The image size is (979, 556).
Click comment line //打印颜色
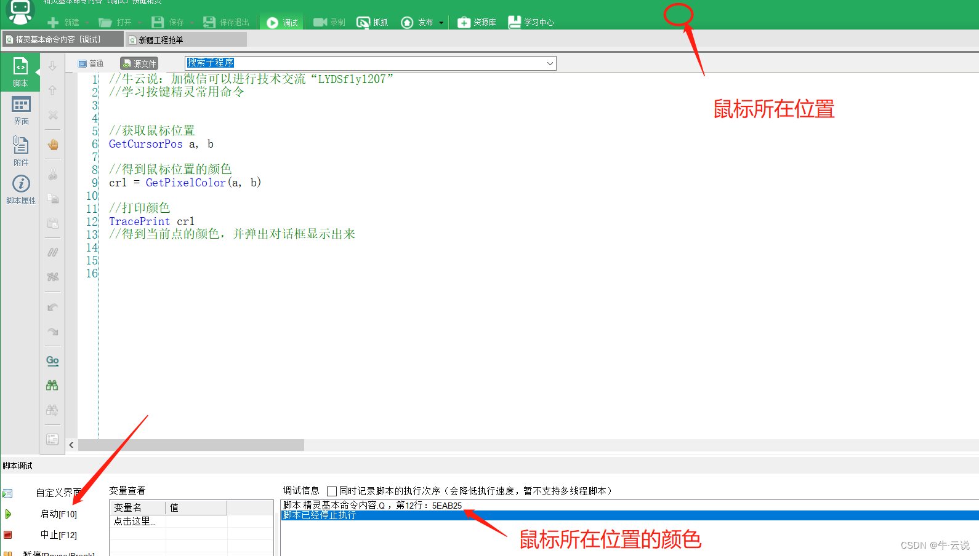[139, 208]
